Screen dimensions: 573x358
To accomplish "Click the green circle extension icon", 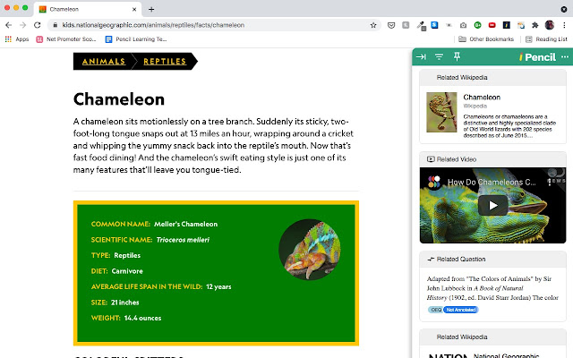I will (477, 25).
